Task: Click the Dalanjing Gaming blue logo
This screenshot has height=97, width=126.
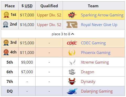Action: click(x=72, y=91)
